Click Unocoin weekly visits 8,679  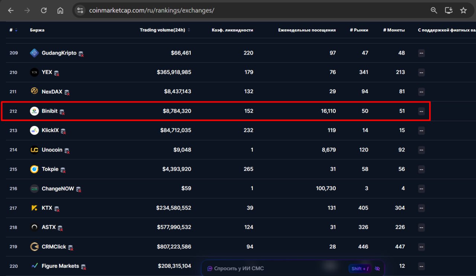coord(329,150)
